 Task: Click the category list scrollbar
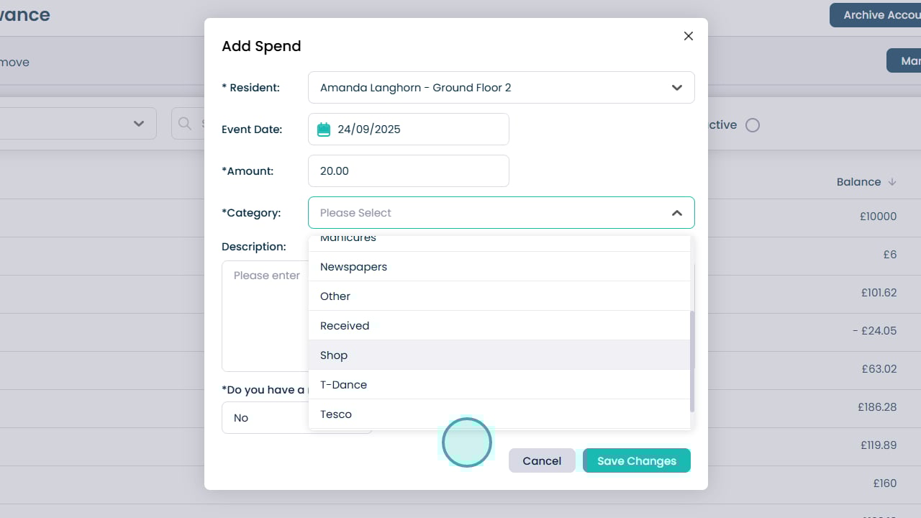(692, 360)
